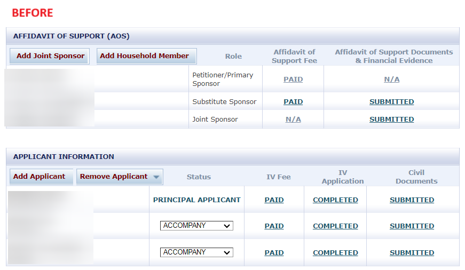Image resolution: width=465 pixels, height=270 pixels.
Task: Click the Add Household Member button
Action: [146, 56]
